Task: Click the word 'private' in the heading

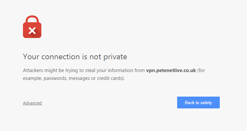Action: [115, 57]
